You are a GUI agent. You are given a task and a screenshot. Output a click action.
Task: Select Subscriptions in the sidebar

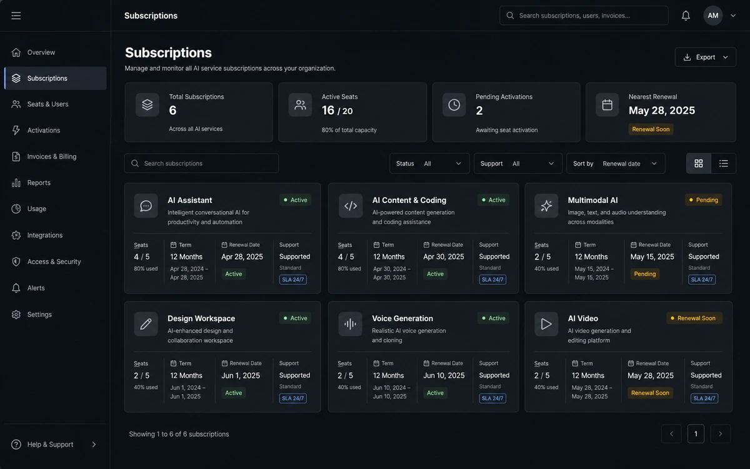pos(55,78)
